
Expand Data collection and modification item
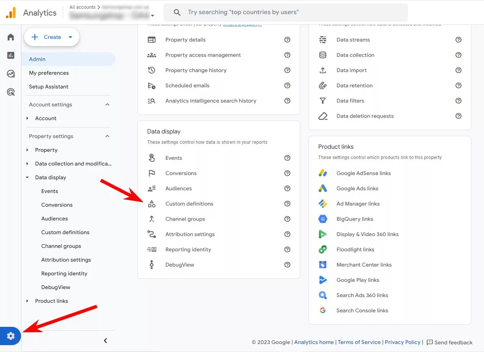(27, 164)
